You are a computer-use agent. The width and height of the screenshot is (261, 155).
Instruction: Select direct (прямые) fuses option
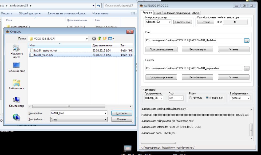click(191, 98)
